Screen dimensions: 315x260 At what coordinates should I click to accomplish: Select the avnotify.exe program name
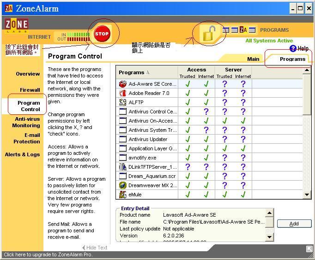142,158
